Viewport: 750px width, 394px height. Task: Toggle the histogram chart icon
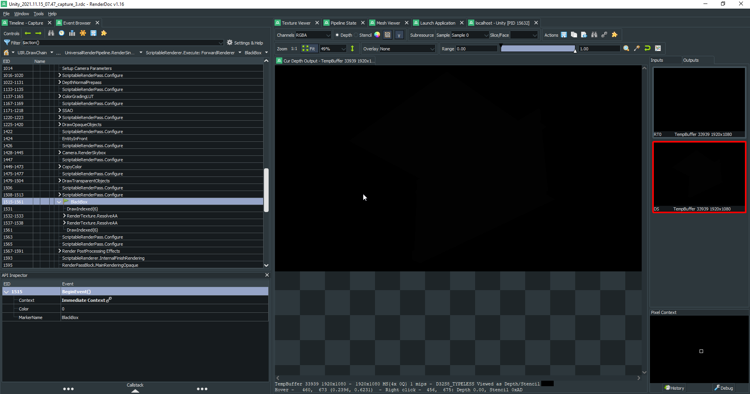[658, 48]
